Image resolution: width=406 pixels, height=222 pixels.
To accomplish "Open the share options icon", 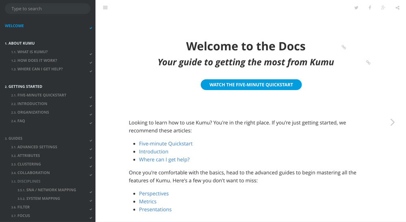I will [x=397, y=8].
